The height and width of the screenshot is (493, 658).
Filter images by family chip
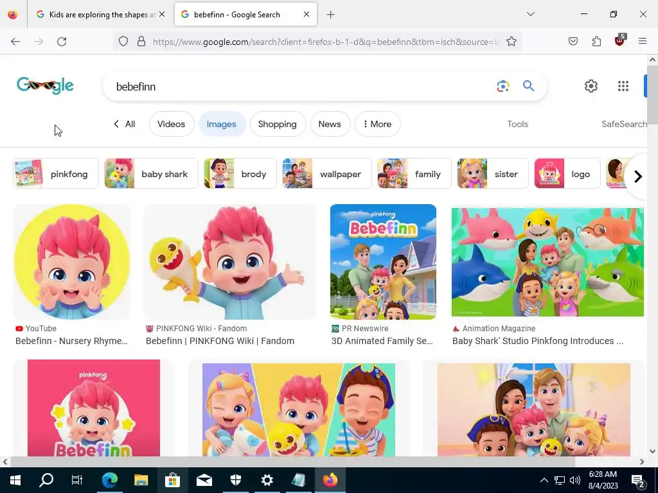click(x=414, y=173)
